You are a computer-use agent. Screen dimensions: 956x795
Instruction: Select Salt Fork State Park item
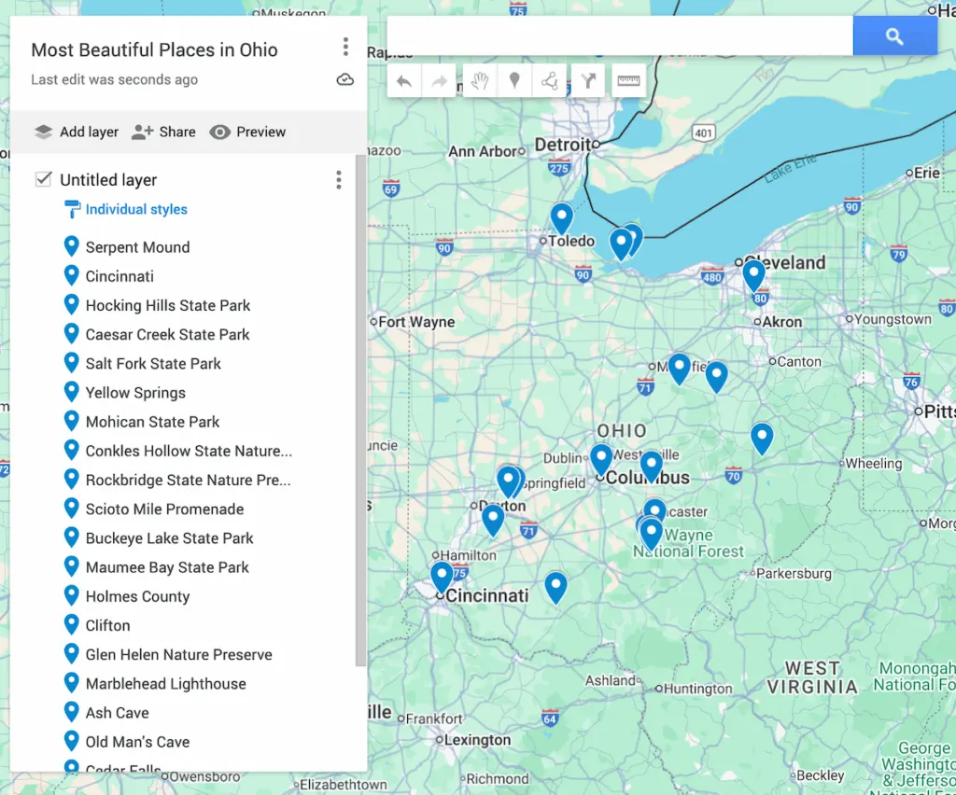pos(153,364)
